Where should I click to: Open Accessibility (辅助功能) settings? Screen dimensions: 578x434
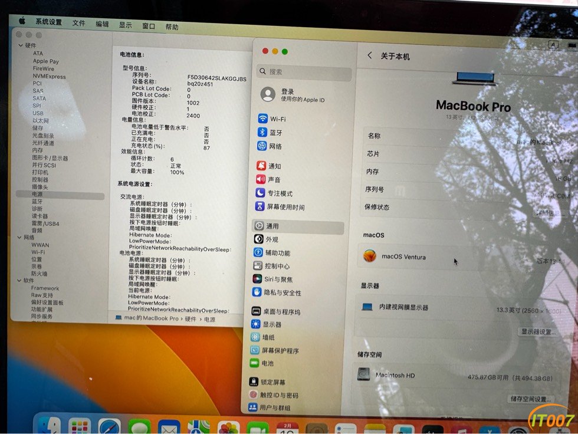[272, 253]
